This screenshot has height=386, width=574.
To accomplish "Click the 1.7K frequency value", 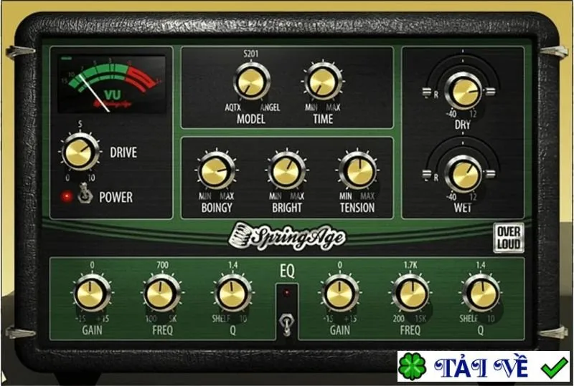I will click(x=410, y=265).
